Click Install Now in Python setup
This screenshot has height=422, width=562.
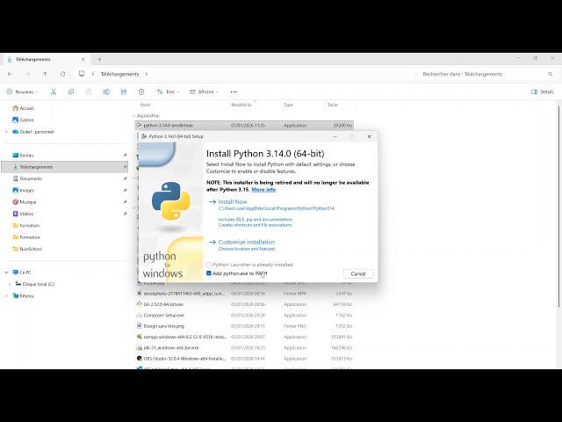click(x=233, y=201)
